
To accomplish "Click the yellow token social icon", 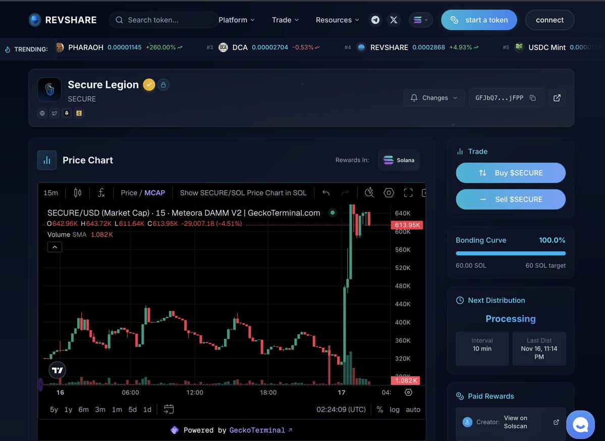I will coord(79,113).
